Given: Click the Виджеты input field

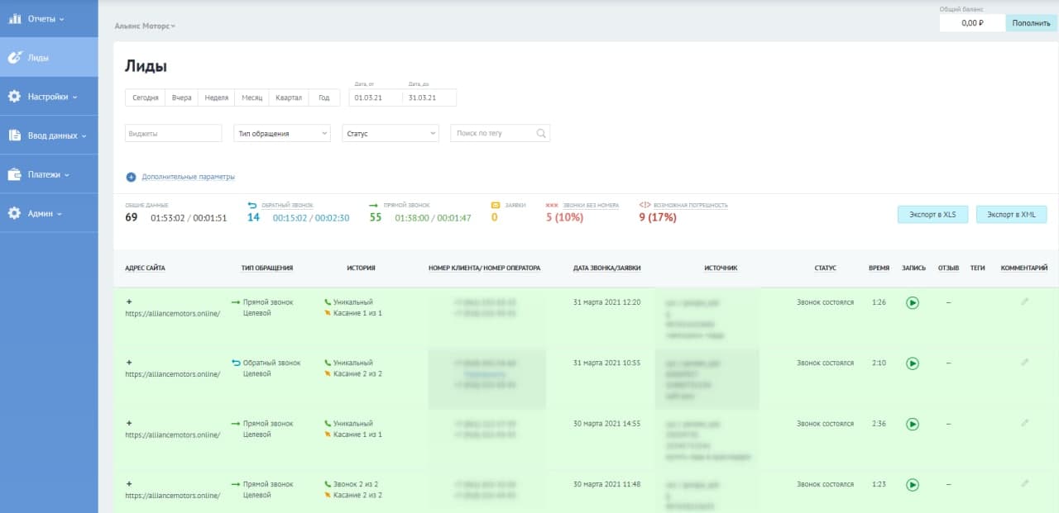Looking at the screenshot, I should 173,133.
